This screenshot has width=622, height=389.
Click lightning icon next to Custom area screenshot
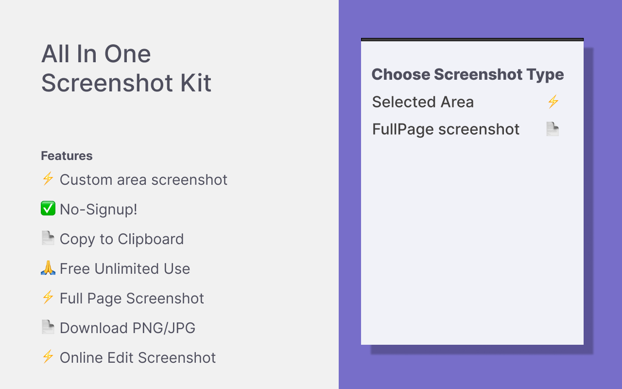48,179
